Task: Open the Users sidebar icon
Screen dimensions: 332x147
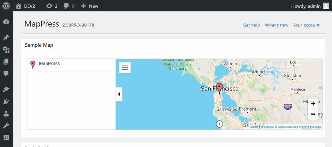Action: [6, 114]
